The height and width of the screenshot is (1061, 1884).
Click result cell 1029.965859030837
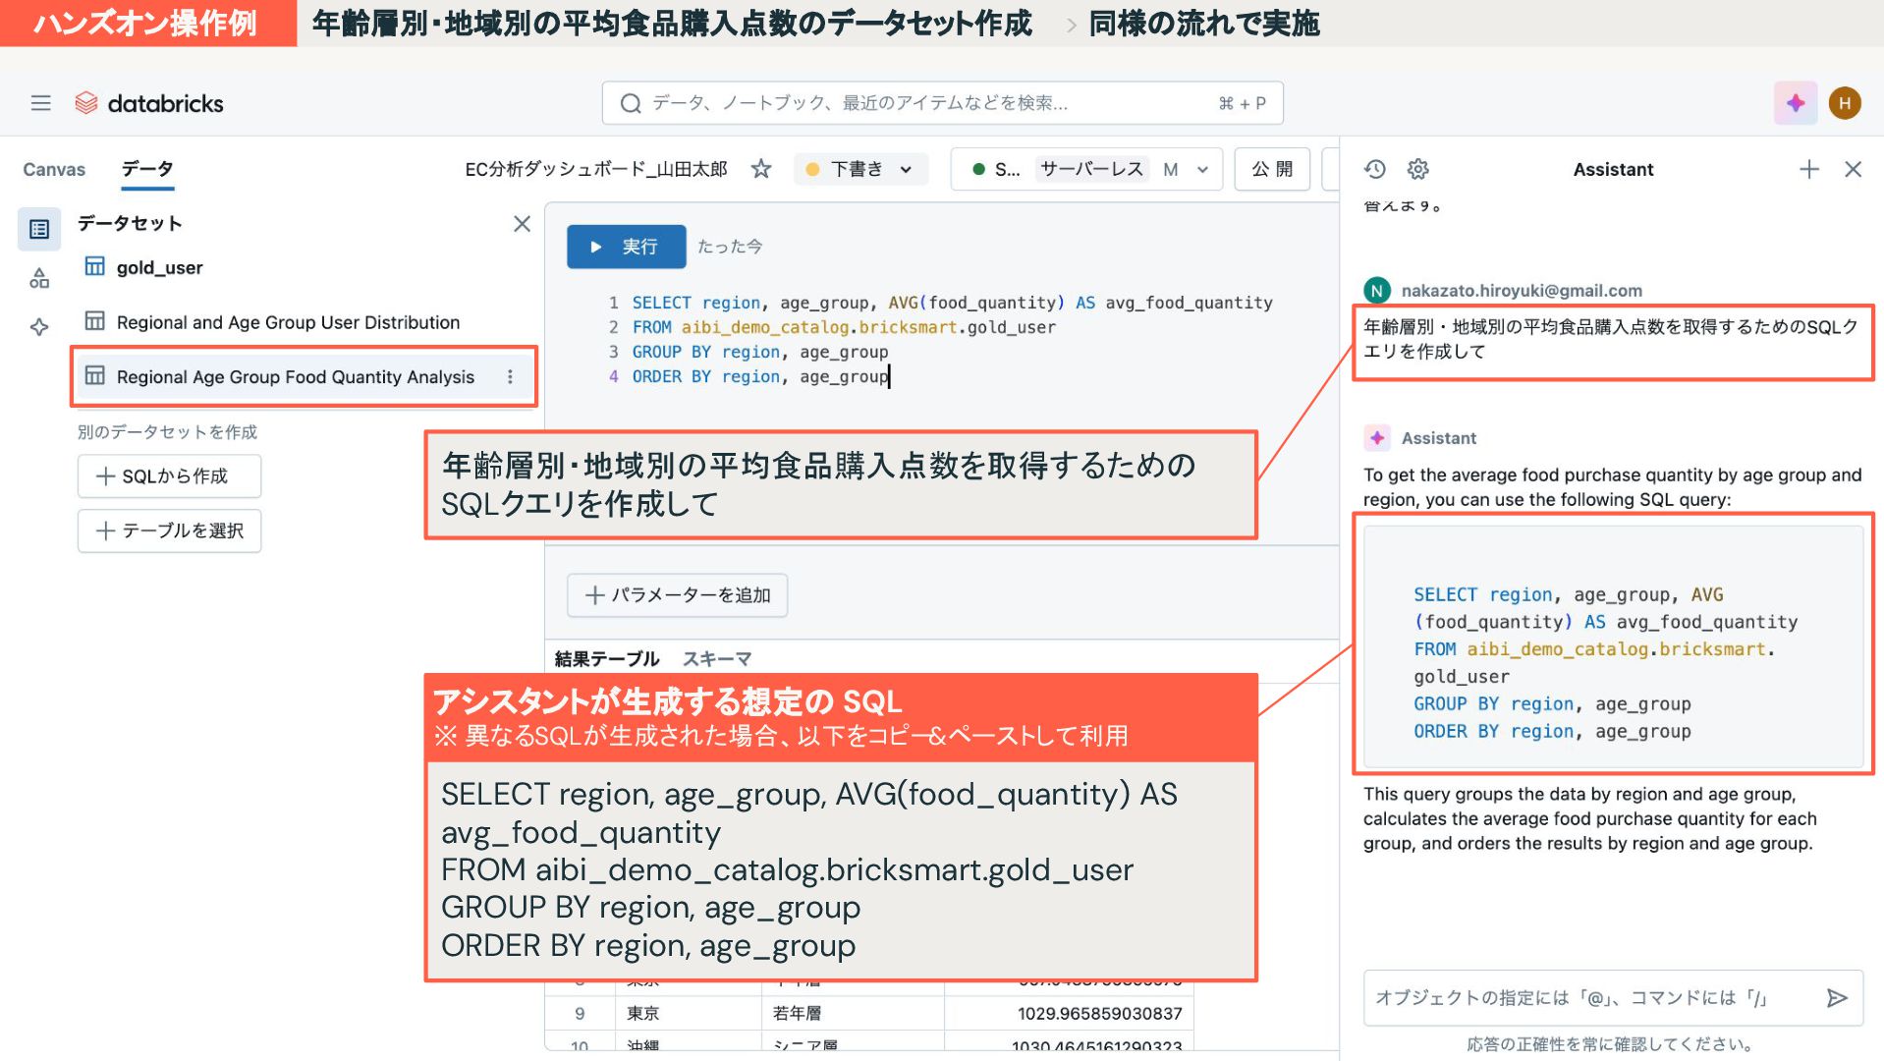(x=1099, y=1013)
